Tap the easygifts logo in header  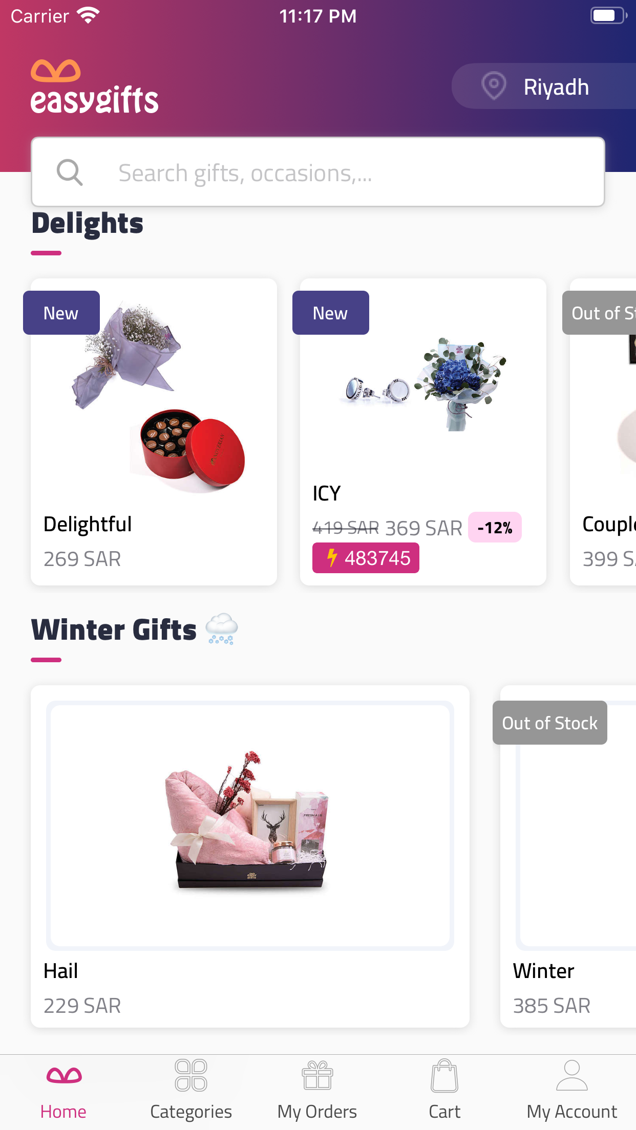pos(95,86)
